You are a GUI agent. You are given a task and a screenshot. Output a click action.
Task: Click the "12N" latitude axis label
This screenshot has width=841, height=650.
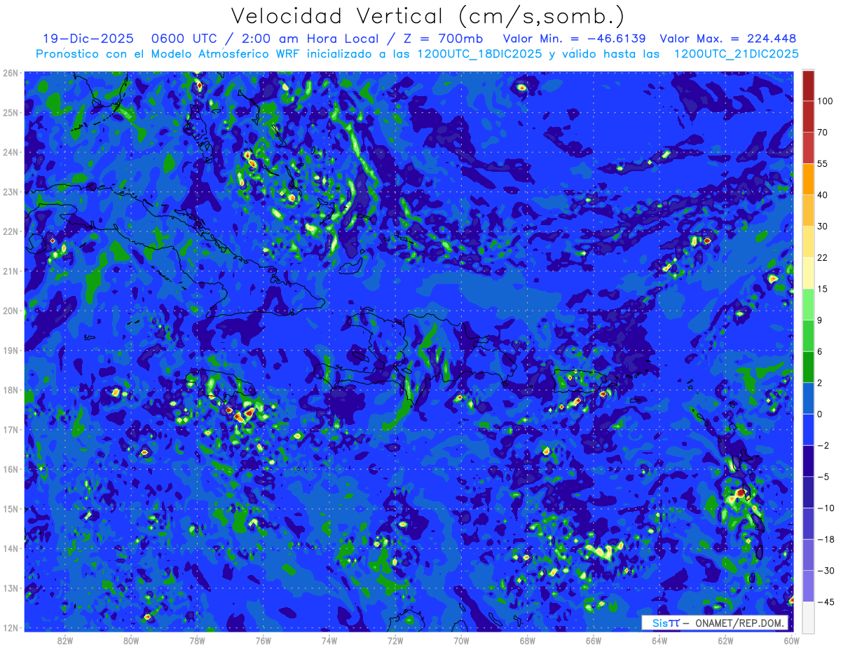(x=10, y=628)
